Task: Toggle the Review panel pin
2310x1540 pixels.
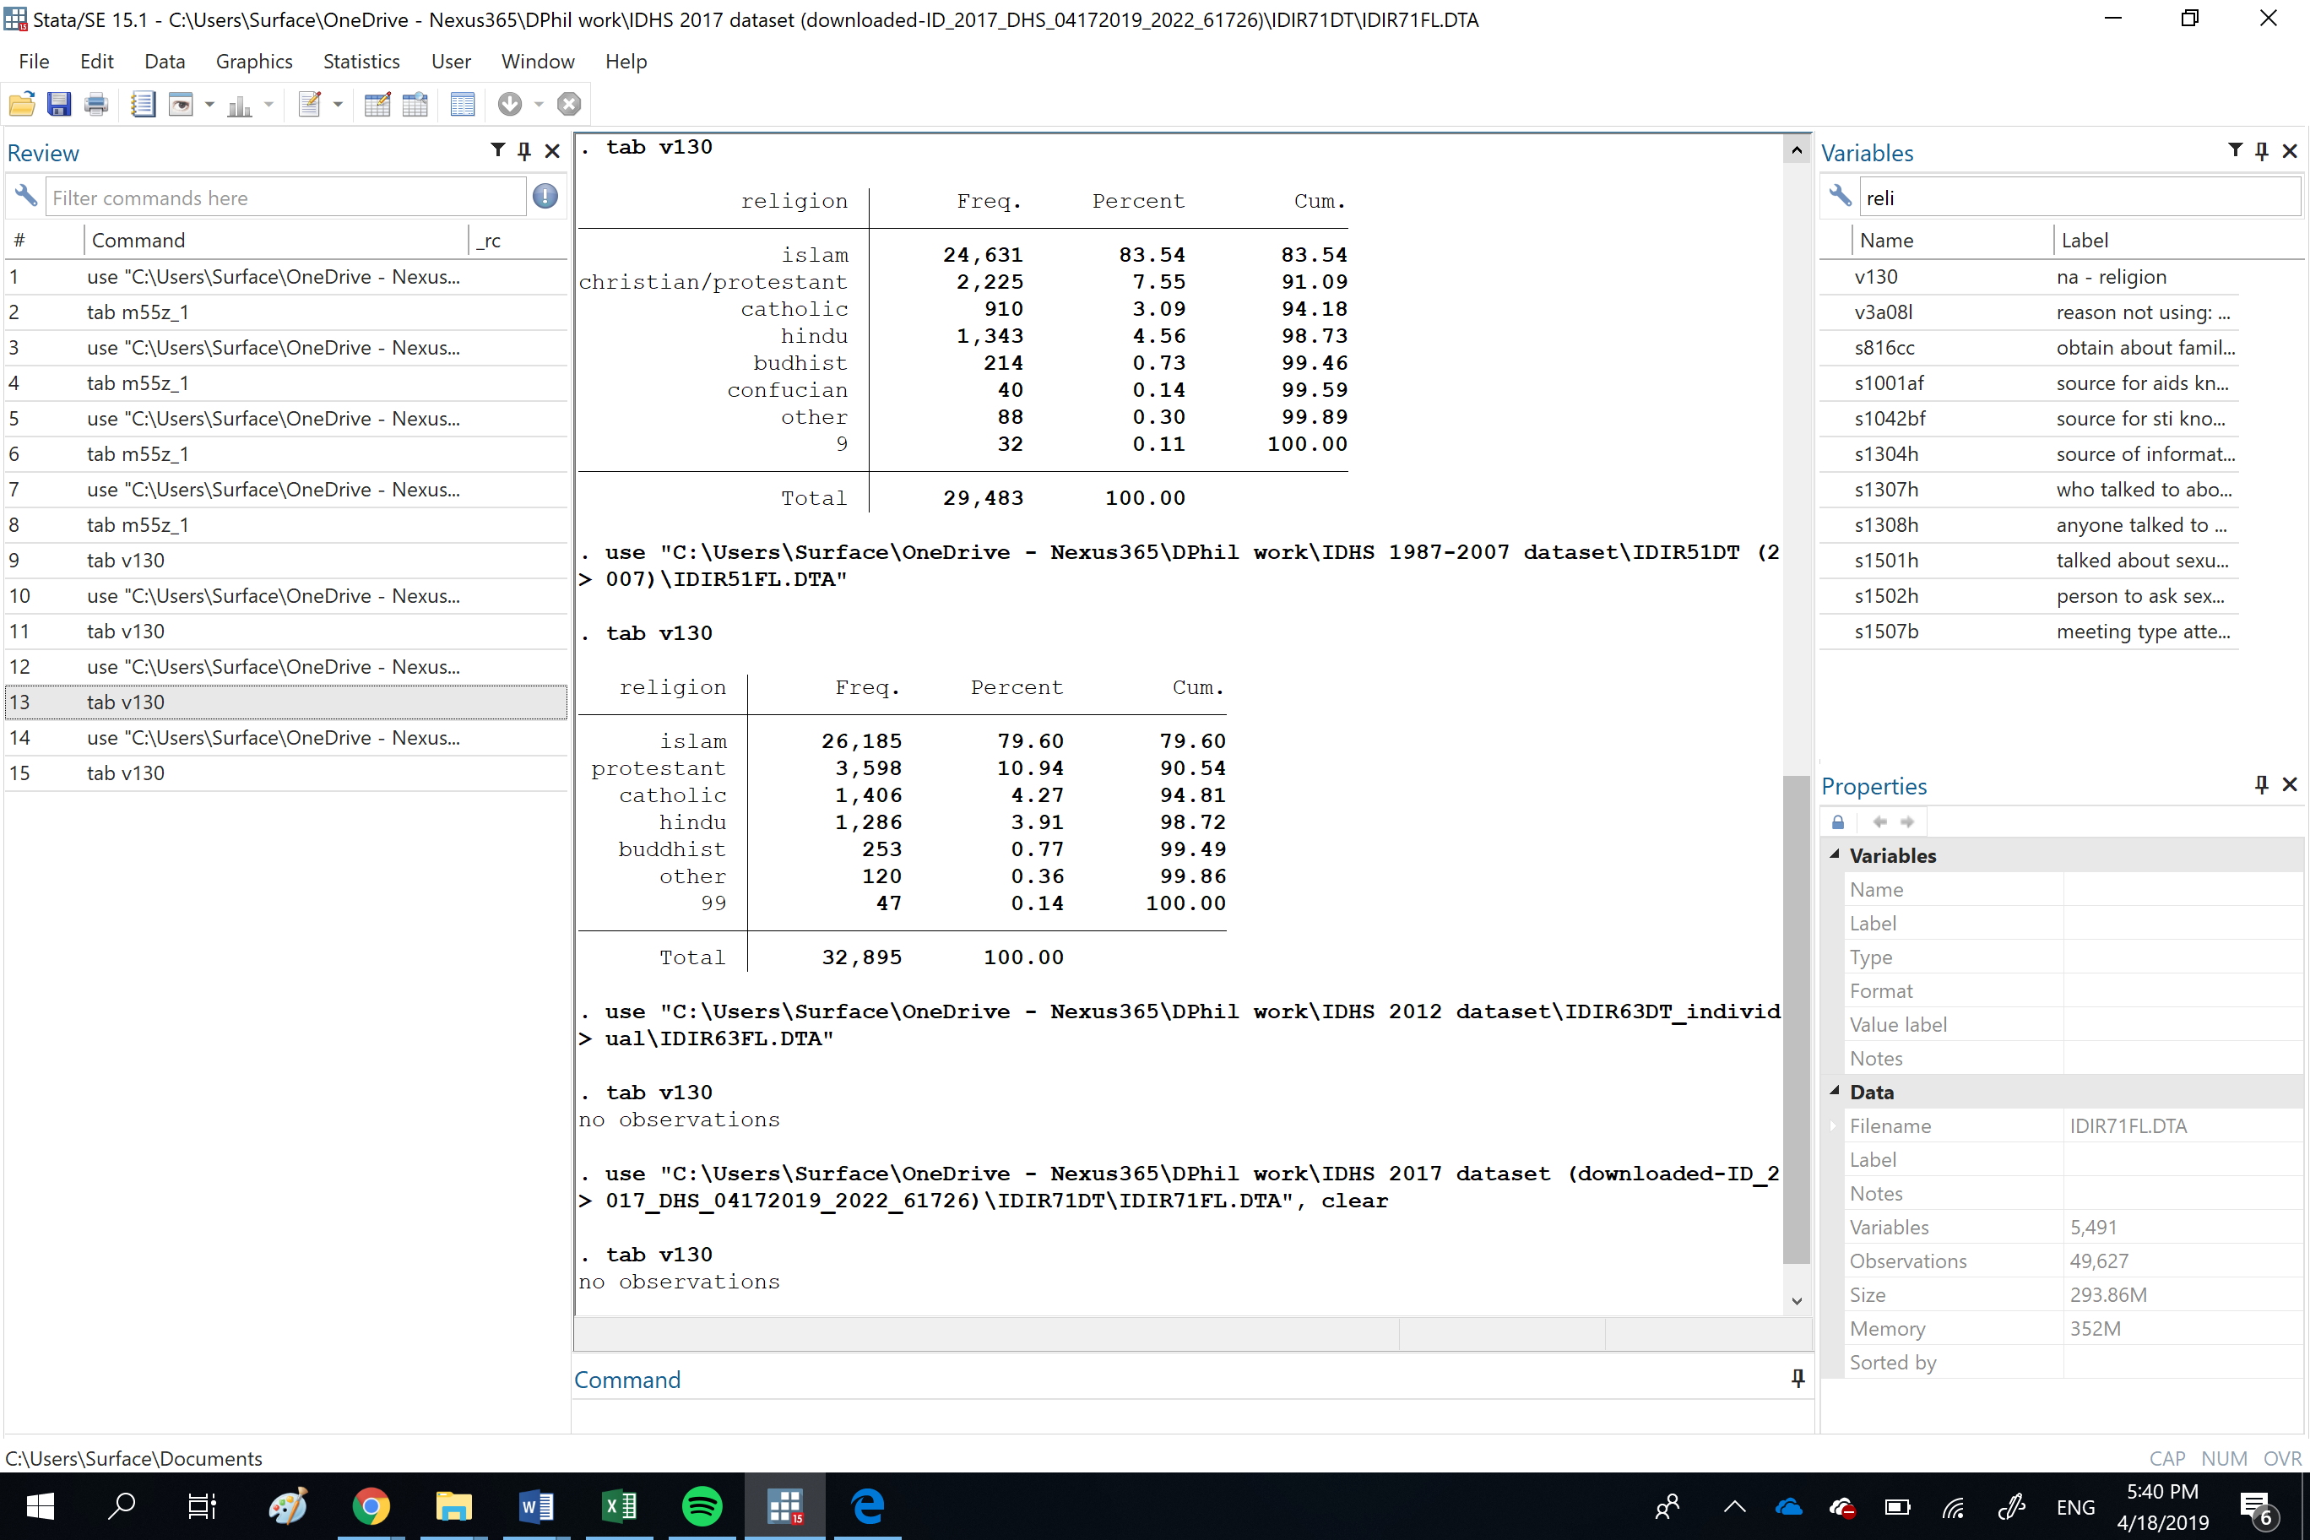Action: (524, 151)
